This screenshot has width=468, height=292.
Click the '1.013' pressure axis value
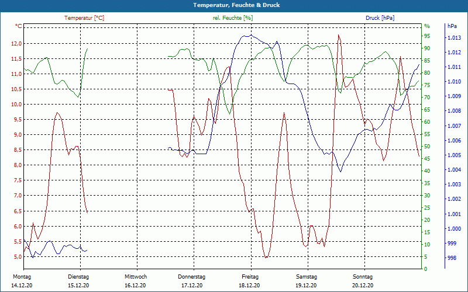[x=454, y=38]
